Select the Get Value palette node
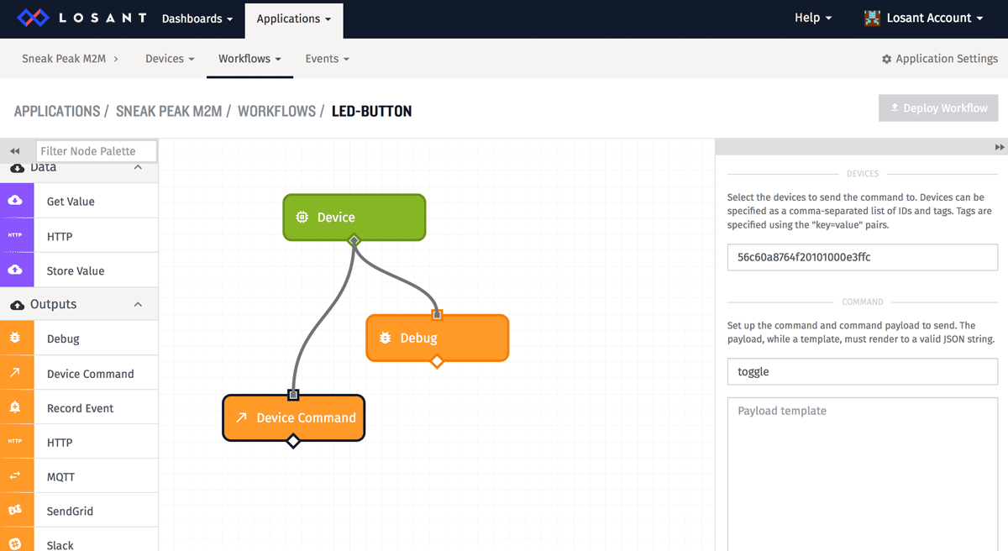The height and width of the screenshot is (551, 1008). coord(79,201)
